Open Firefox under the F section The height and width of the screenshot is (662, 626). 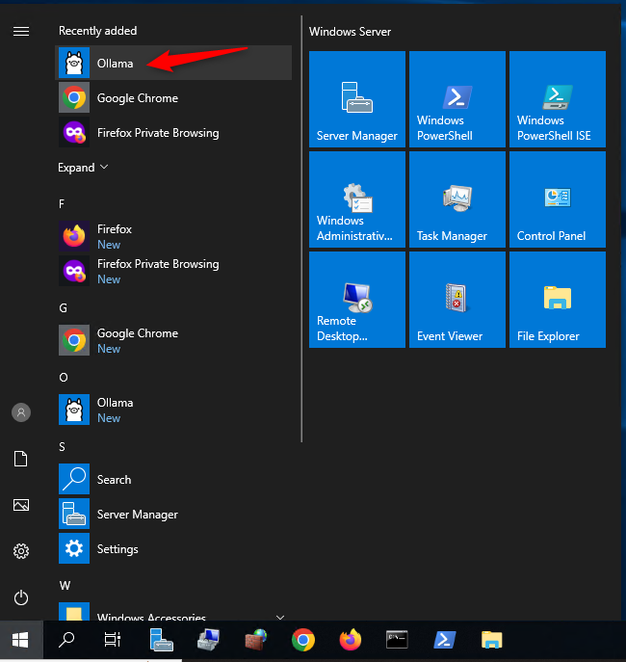click(x=173, y=236)
